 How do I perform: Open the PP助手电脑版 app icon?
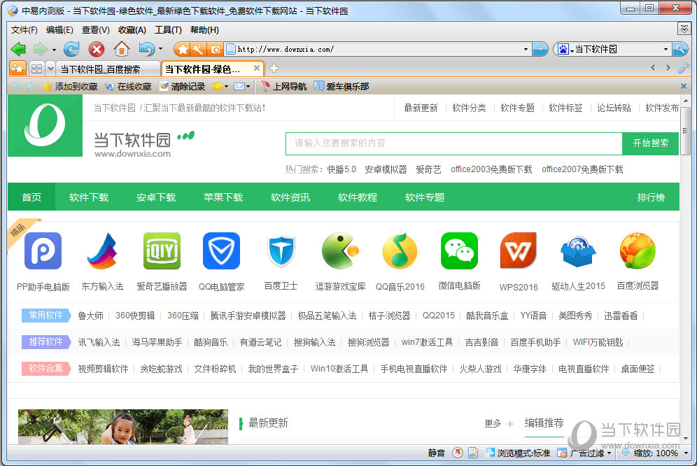[43, 250]
